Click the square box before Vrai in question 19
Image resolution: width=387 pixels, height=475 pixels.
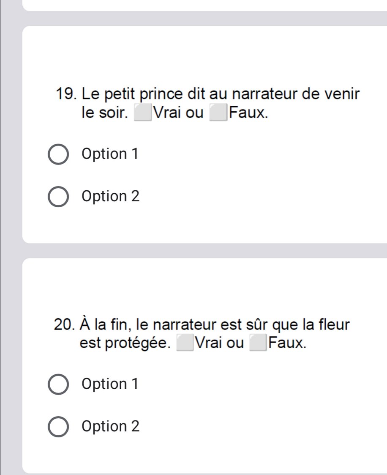point(143,114)
